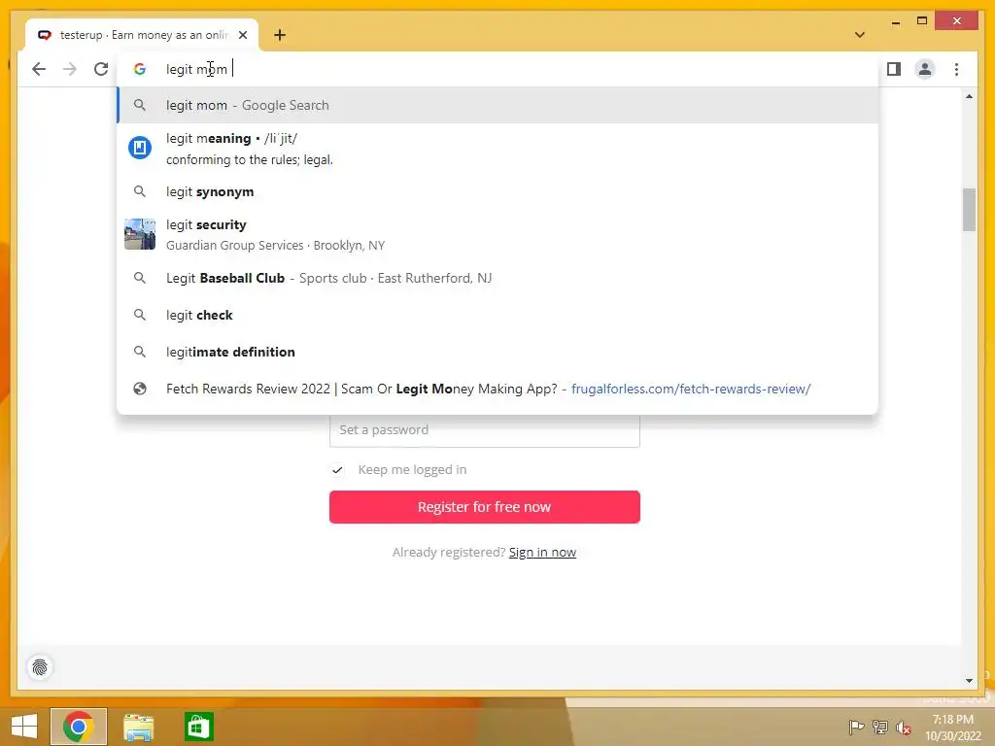Screen dimensions: 995x746
Task: Click the frugalforless.com URL link
Action: click(691, 389)
